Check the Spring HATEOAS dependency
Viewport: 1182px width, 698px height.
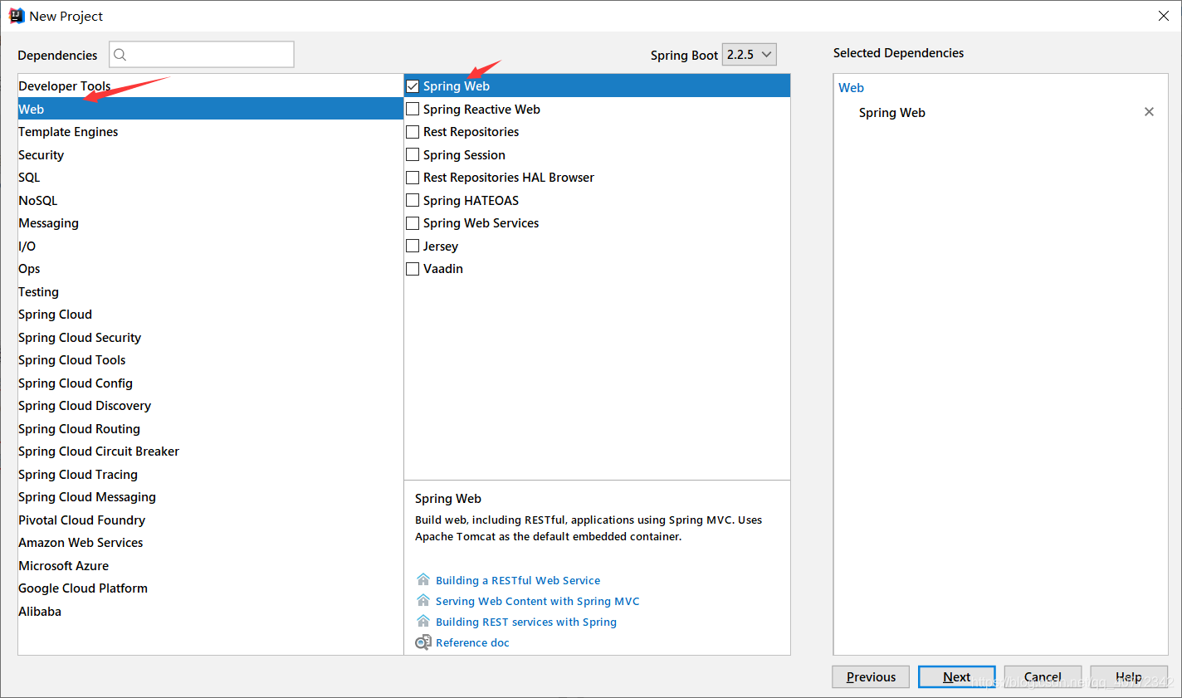coord(413,200)
